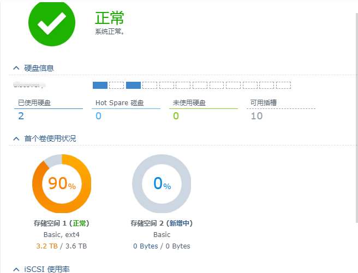Open the 0% usage donut chart

162,184
